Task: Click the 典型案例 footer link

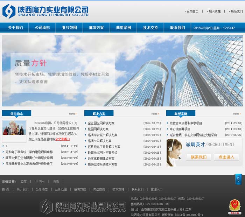Action: (x=99, y=189)
